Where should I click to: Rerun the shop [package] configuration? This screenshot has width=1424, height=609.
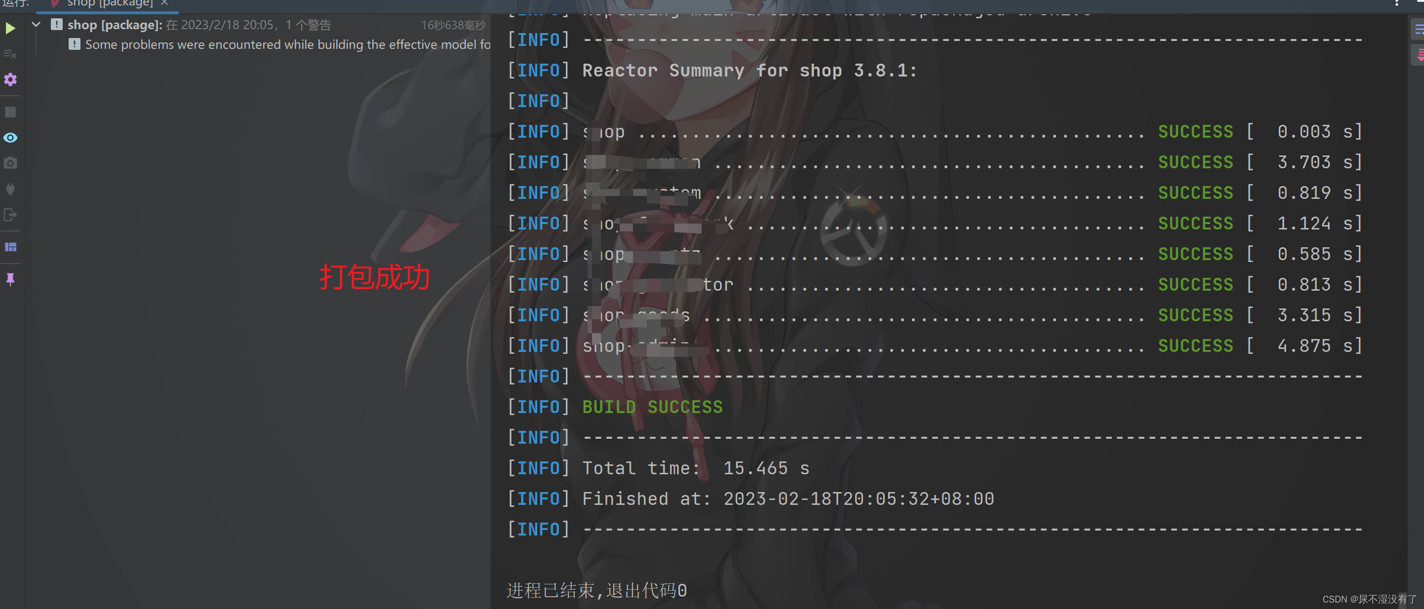[10, 28]
